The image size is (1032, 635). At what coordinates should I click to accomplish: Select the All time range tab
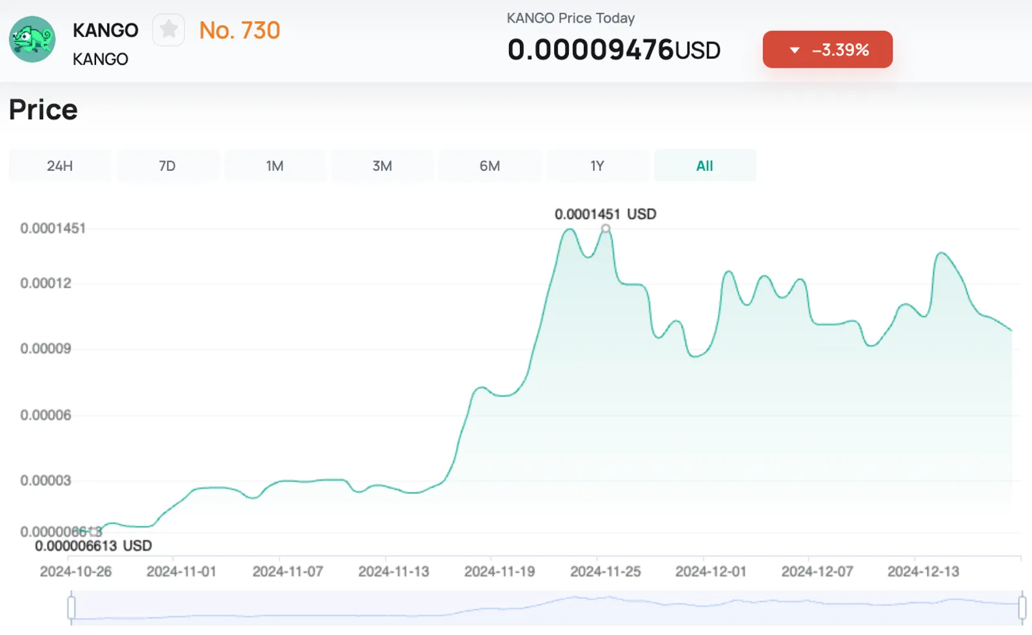coord(705,166)
